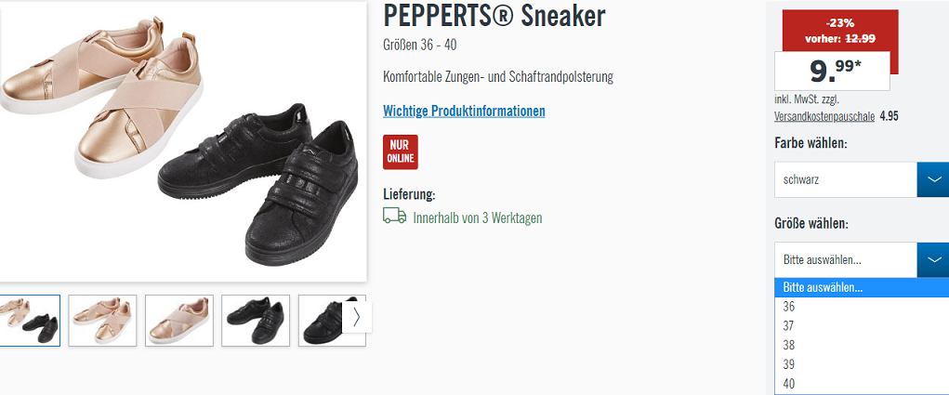Click the NUR ONLINE red badge
This screenshot has width=949, height=395.
(400, 151)
